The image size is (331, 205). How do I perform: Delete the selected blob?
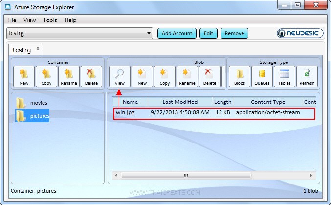[210, 77]
